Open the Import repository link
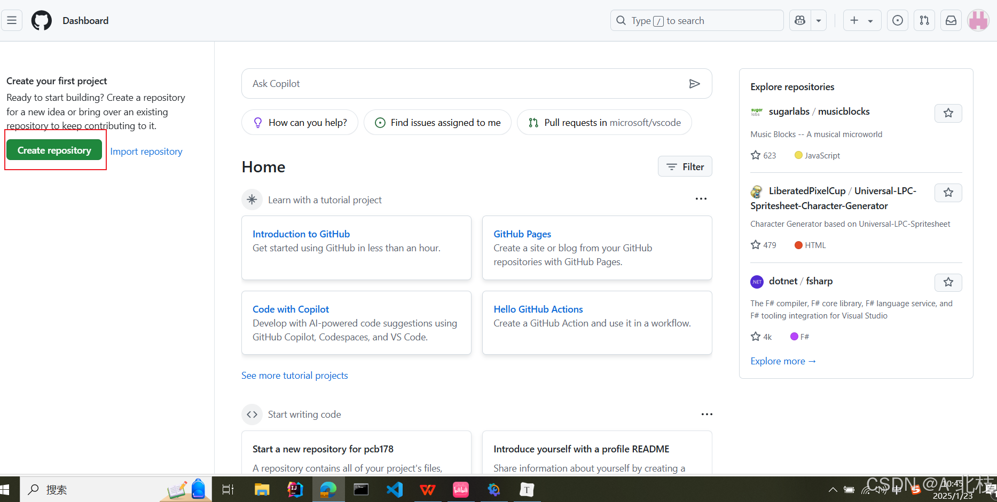This screenshot has height=502, width=997. pos(146,152)
